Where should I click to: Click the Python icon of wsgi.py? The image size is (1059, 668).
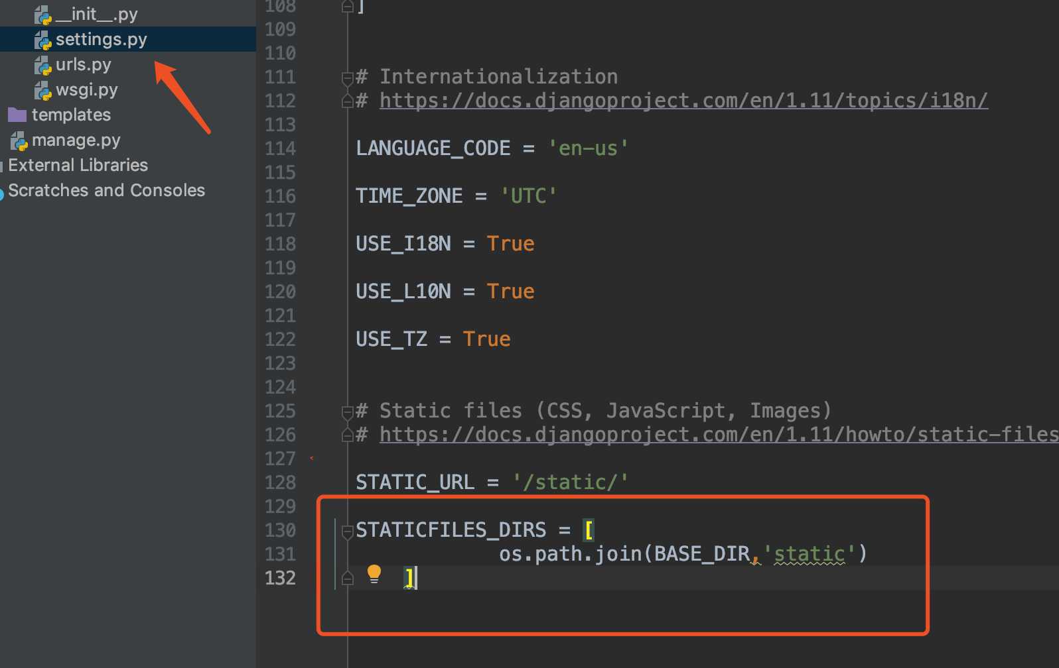[x=43, y=90]
